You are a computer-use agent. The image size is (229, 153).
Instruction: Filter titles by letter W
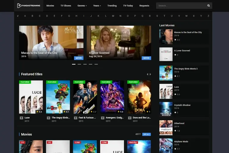tap(186, 16)
